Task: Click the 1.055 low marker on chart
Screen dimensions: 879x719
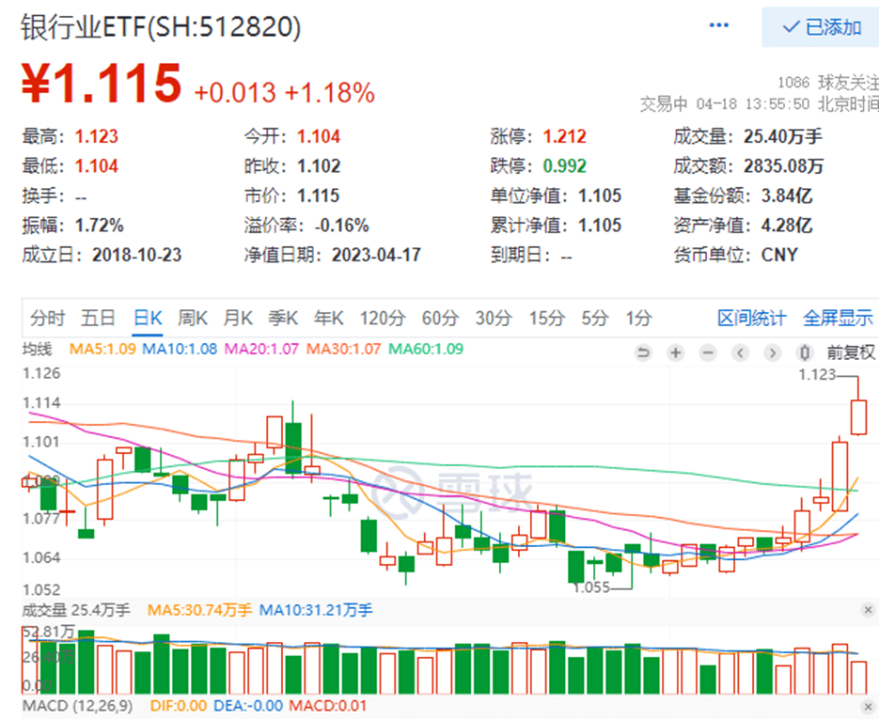Action: 591,587
